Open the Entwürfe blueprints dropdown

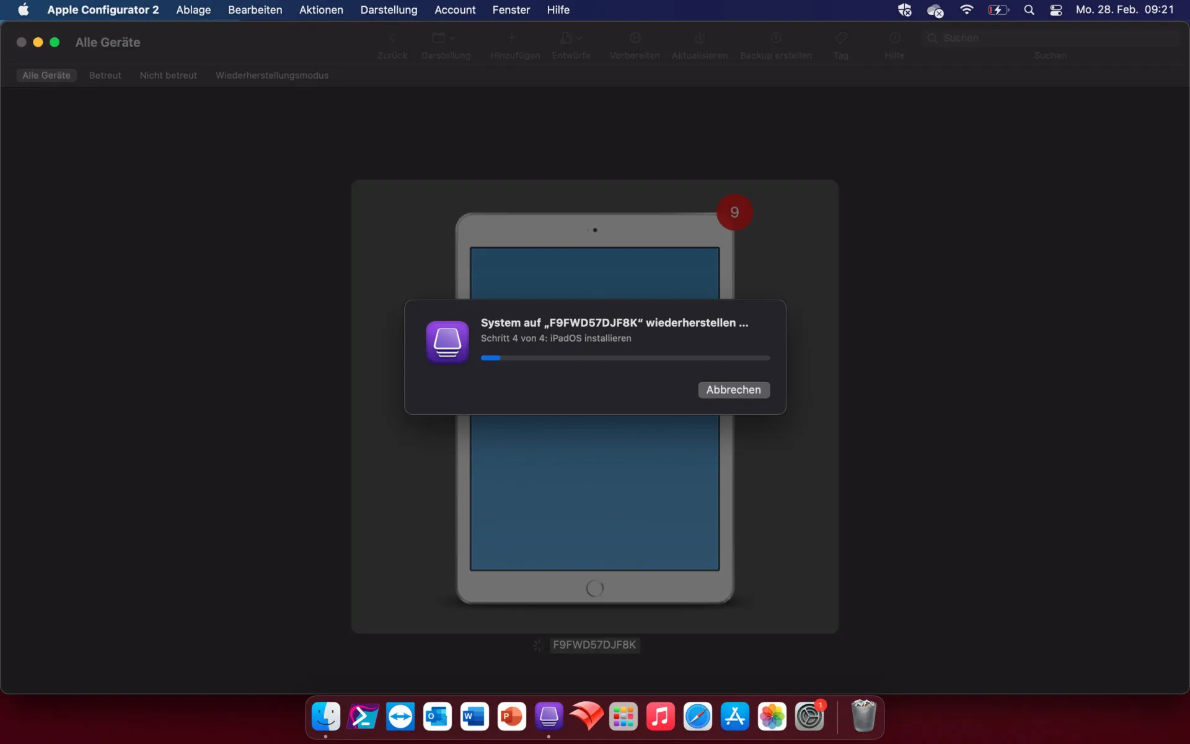point(571,38)
